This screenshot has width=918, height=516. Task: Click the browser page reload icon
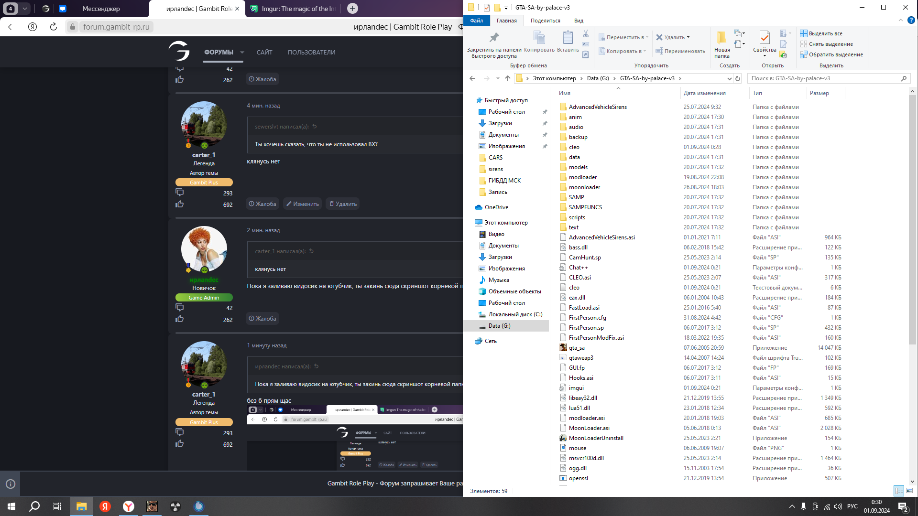pyautogui.click(x=54, y=27)
